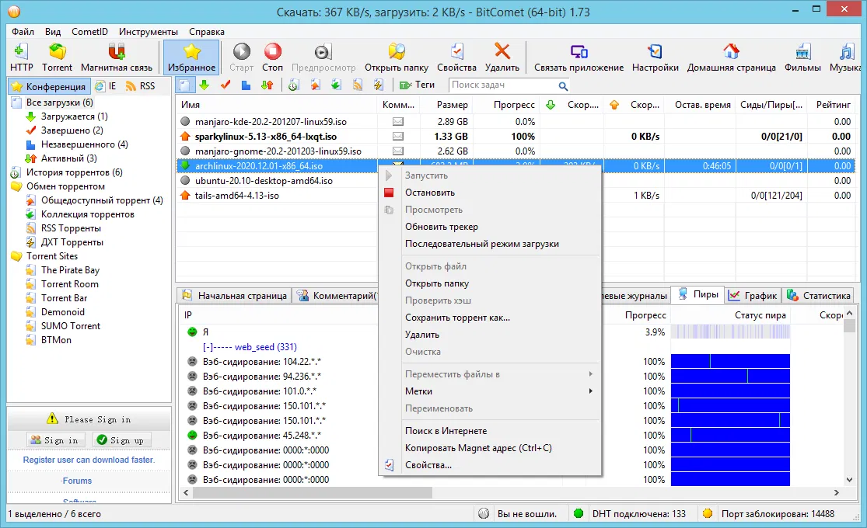The image size is (867, 528).
Task: Select ДХТ Торренты tree item
Action: point(72,242)
